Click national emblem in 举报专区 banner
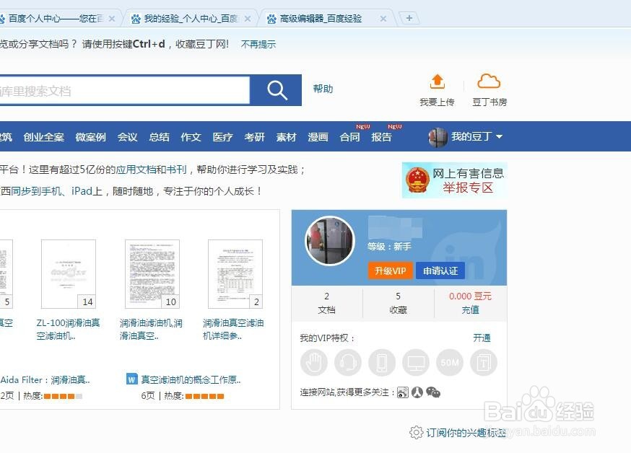Viewport: 631px width, 453px height. pyautogui.click(x=417, y=180)
